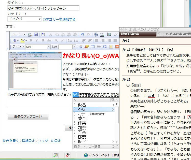
Task: Click the 部首 button in candidate window
Action: [x=98, y=147]
